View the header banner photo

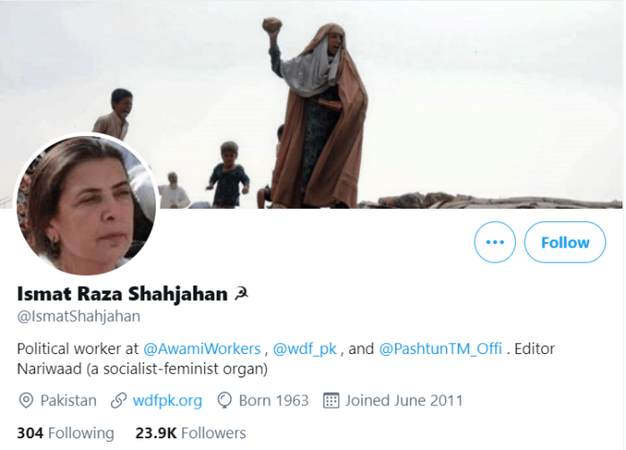point(312,104)
